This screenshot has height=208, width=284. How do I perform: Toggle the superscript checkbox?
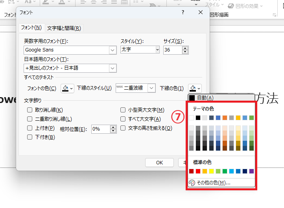click(x=30, y=128)
